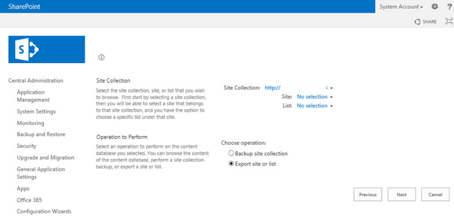Open Central Administration link

pyautogui.click(x=35, y=80)
